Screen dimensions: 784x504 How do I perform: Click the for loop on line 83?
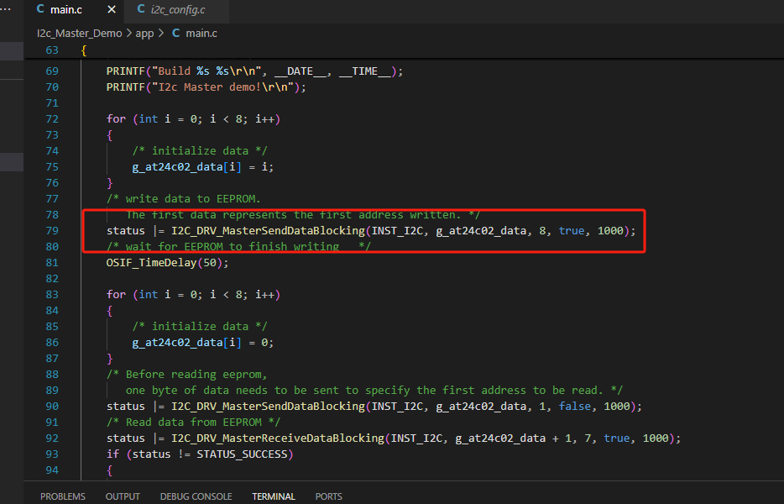click(x=193, y=294)
